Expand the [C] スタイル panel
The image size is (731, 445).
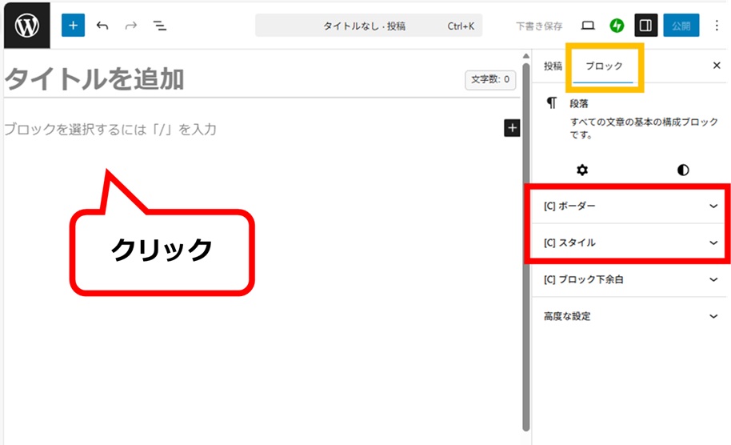[629, 243]
